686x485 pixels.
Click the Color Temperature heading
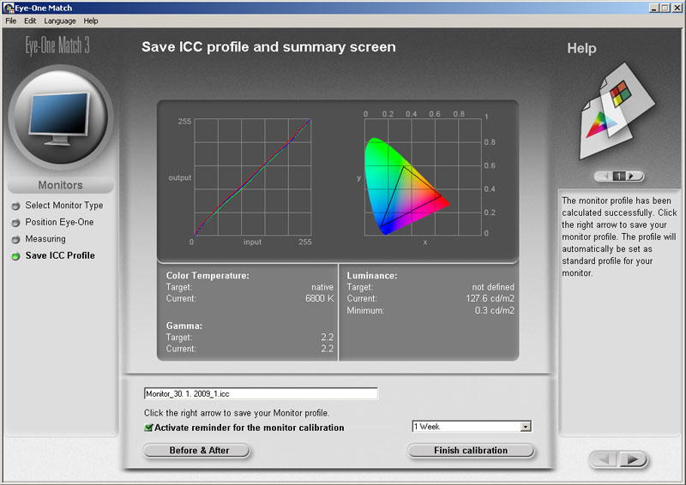(x=208, y=276)
